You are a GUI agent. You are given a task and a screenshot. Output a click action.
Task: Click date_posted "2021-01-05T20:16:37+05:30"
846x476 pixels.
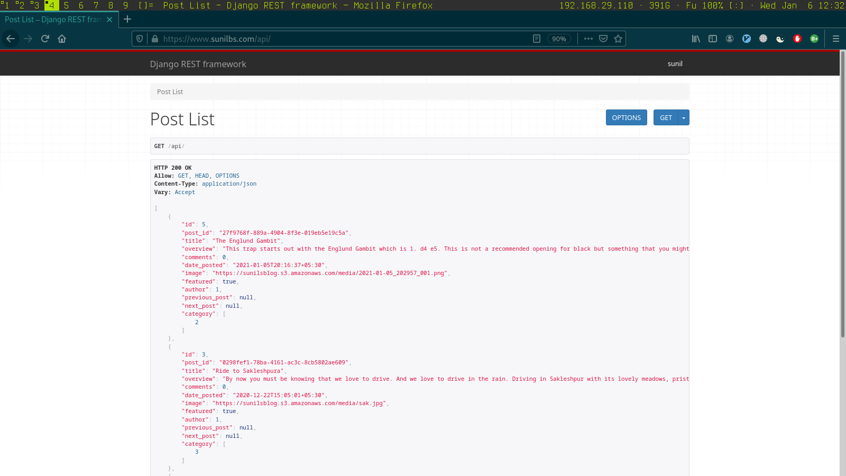coord(279,265)
